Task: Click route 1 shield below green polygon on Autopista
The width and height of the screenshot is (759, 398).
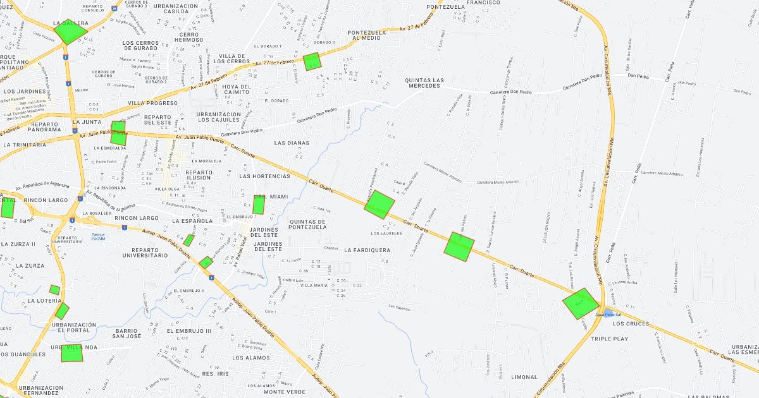Action: tap(211, 276)
